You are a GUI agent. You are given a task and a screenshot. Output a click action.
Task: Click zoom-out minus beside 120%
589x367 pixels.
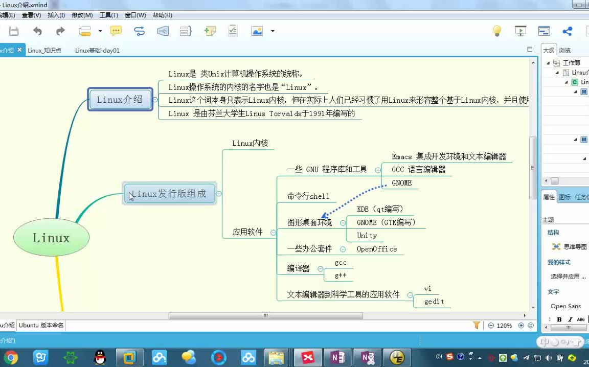point(491,325)
